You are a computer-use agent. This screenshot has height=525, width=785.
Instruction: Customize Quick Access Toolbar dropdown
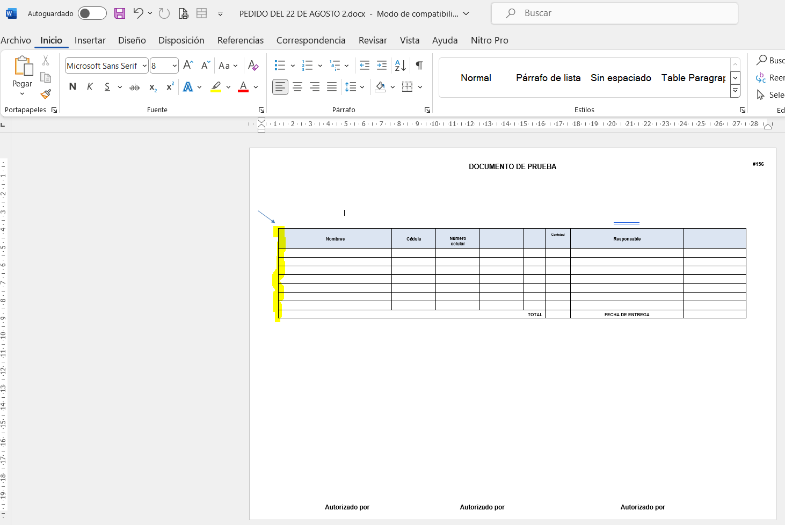point(220,14)
